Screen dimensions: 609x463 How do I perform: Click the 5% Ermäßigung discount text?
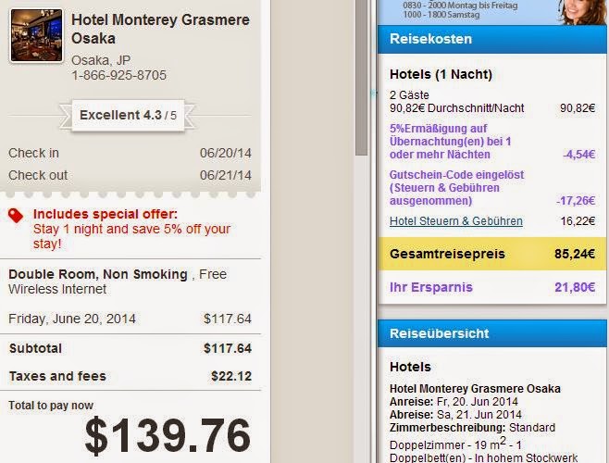tap(451, 142)
